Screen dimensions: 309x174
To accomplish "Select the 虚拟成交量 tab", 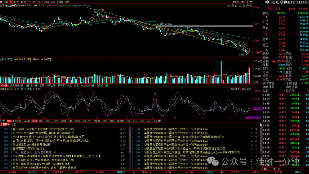I will point(31,86).
